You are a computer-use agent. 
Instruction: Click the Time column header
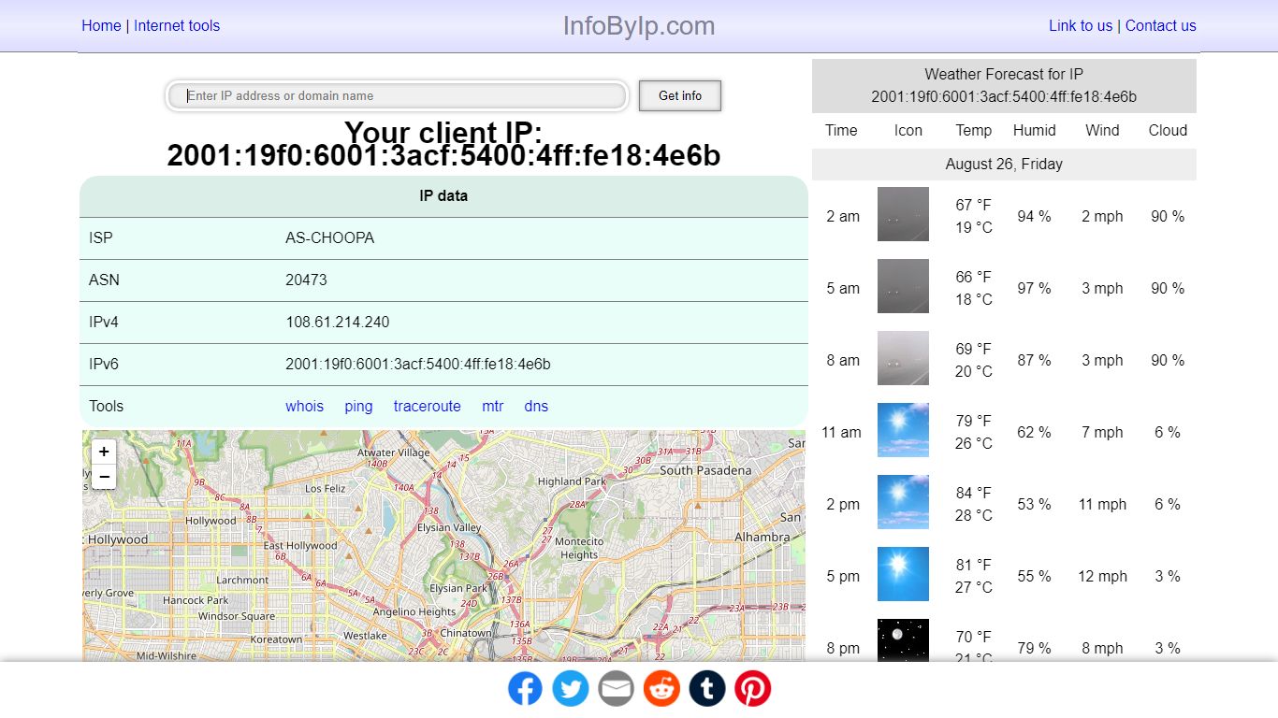[x=841, y=130]
